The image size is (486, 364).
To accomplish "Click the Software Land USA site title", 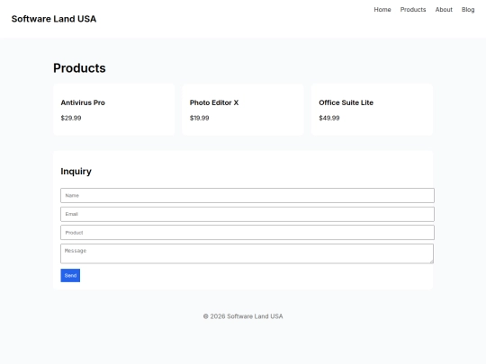I will point(54,19).
